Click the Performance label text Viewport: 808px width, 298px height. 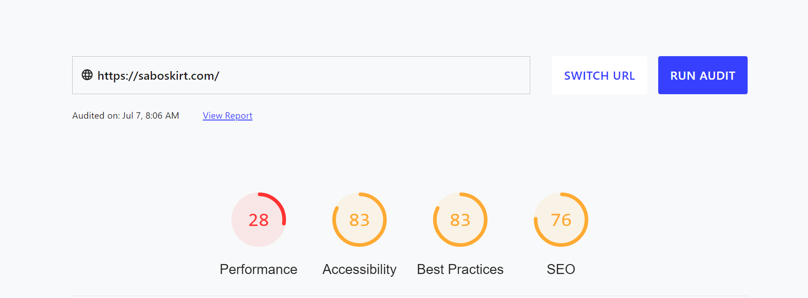tap(258, 269)
